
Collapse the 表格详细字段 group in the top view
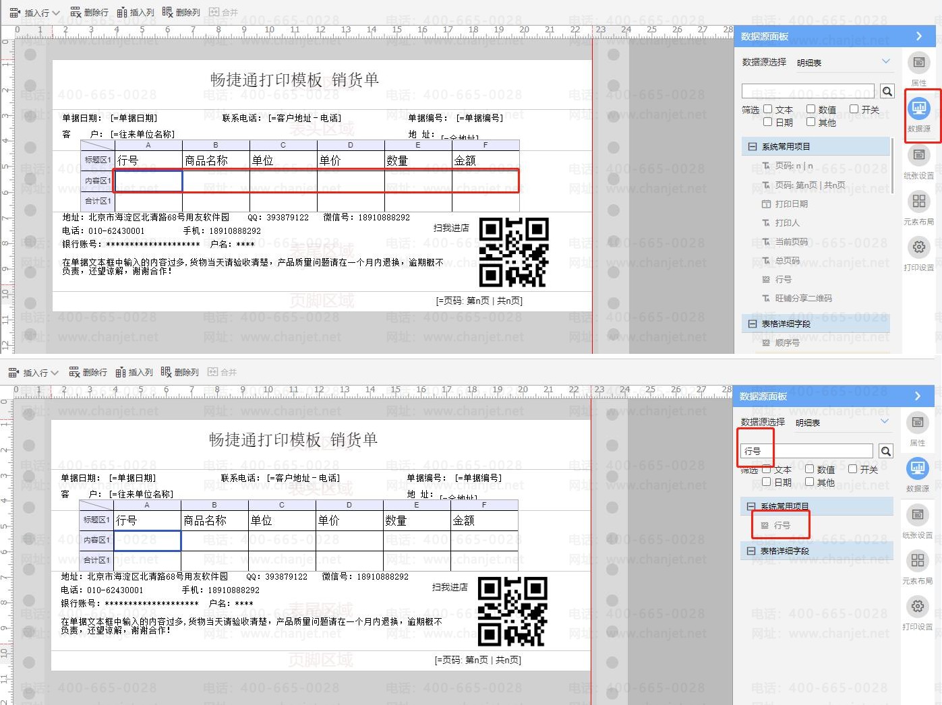[753, 324]
